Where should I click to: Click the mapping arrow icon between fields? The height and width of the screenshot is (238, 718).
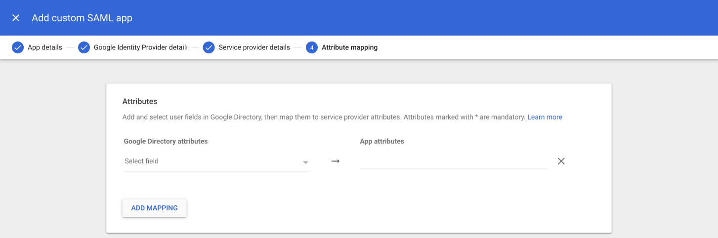tap(336, 161)
